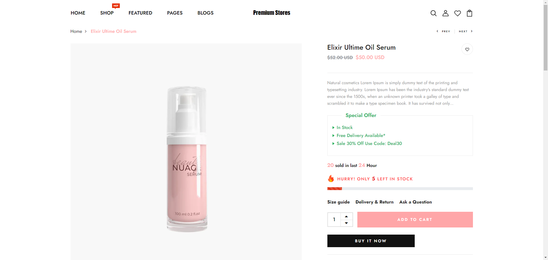Increase quantity with the up arrow
The height and width of the screenshot is (260, 548).
(x=346, y=216)
